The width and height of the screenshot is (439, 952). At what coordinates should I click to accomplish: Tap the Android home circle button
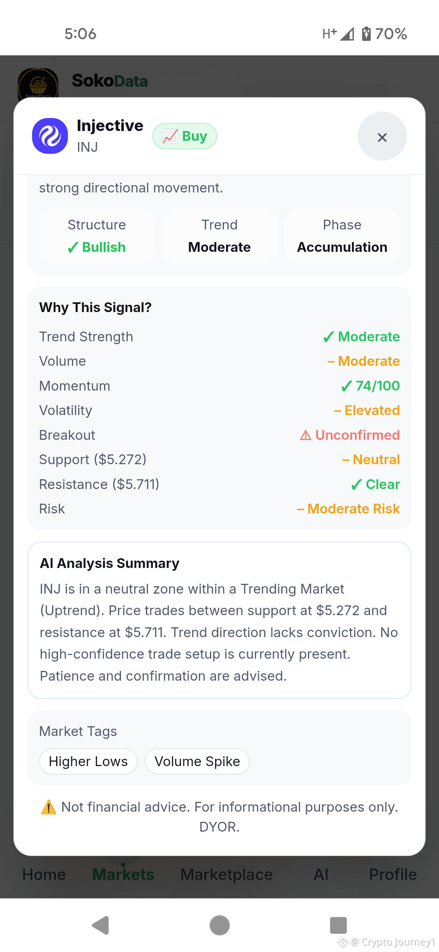click(219, 926)
